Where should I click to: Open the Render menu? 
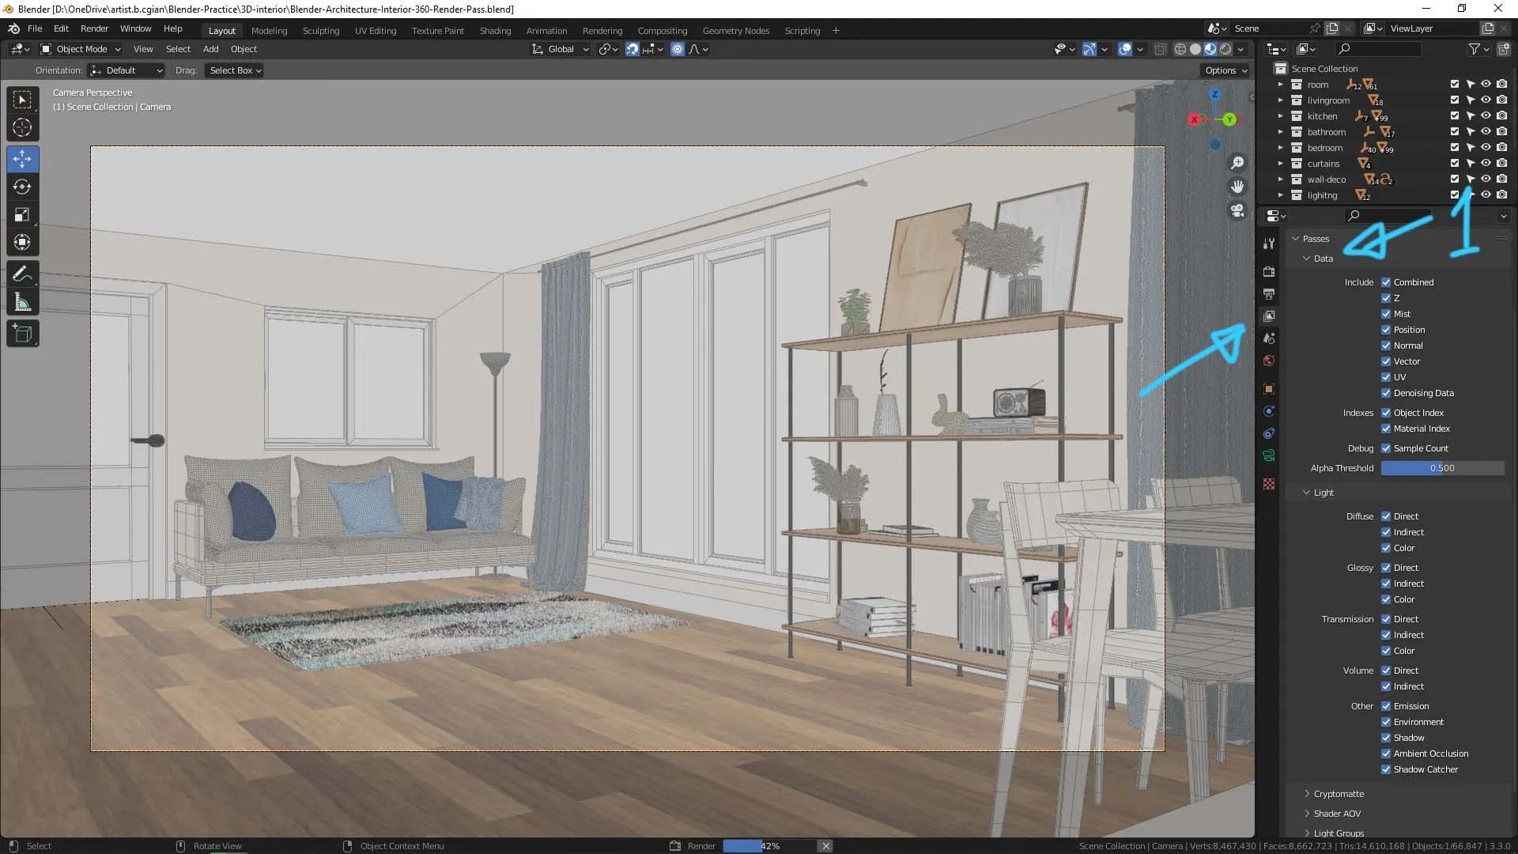94,28
